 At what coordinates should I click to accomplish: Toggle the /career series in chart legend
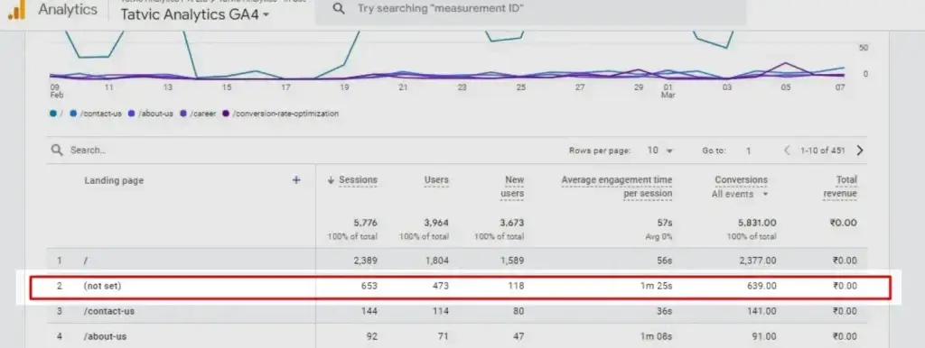tap(198, 114)
